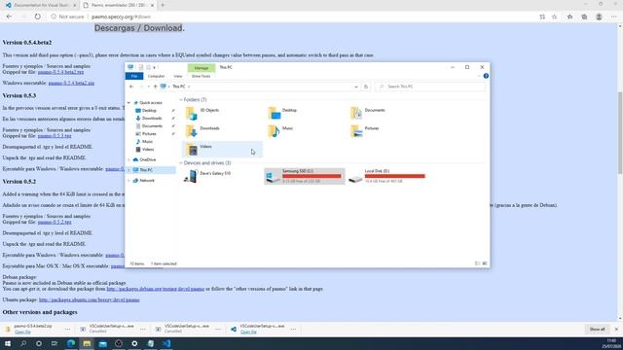Go back in File Explorer navigation
This screenshot has width=623, height=350.
[x=131, y=87]
